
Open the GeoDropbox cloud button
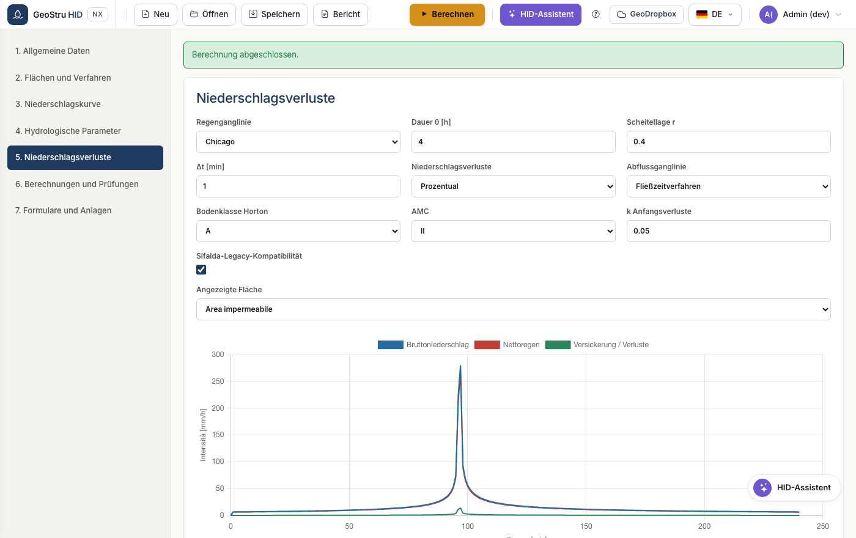647,14
